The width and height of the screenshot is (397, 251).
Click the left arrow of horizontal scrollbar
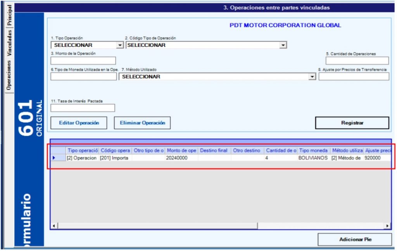point(55,225)
